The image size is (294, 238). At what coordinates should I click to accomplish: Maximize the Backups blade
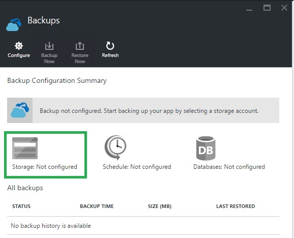pos(267,8)
